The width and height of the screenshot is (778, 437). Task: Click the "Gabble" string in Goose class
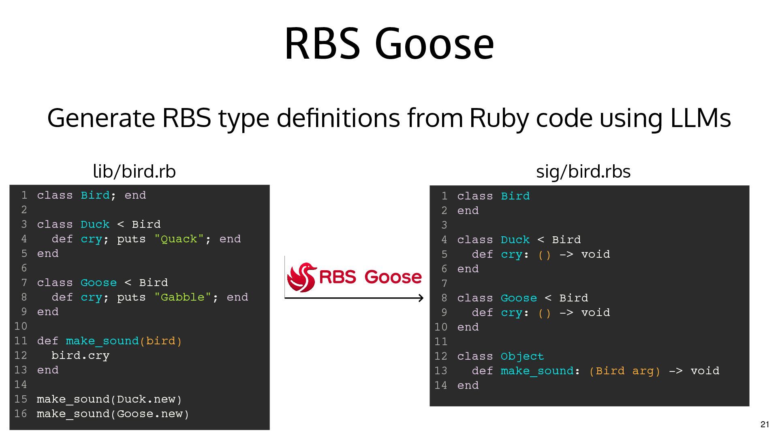pos(182,297)
